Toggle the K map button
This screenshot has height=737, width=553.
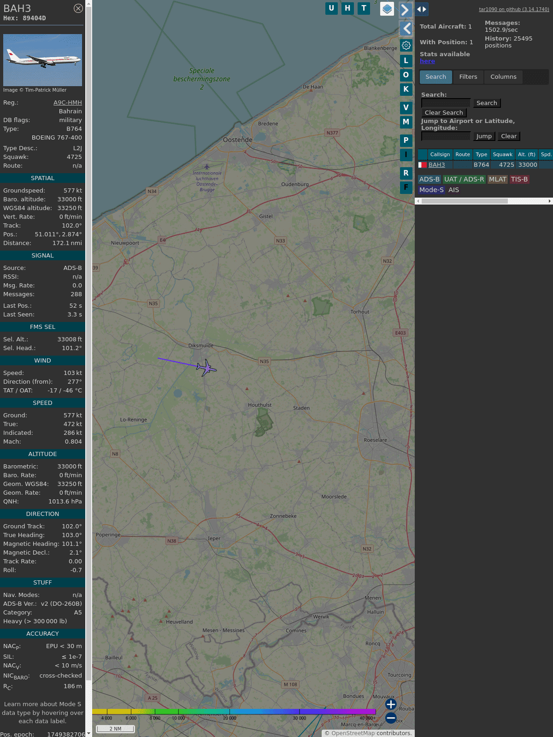click(x=406, y=89)
